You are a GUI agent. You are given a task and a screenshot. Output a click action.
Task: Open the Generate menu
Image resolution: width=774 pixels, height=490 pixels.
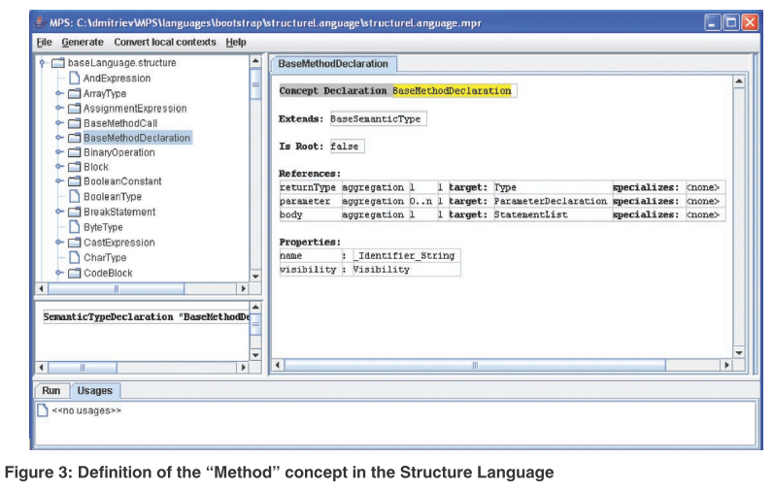pos(83,43)
